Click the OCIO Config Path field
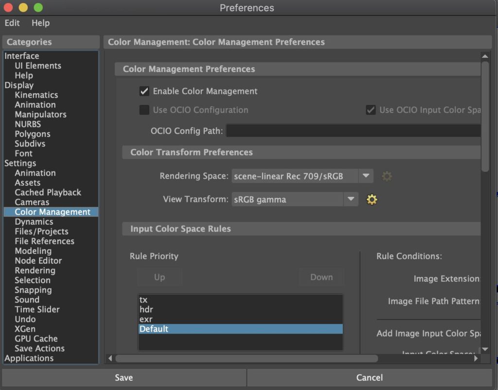Screen dimensions: 498x390 coord(353,131)
